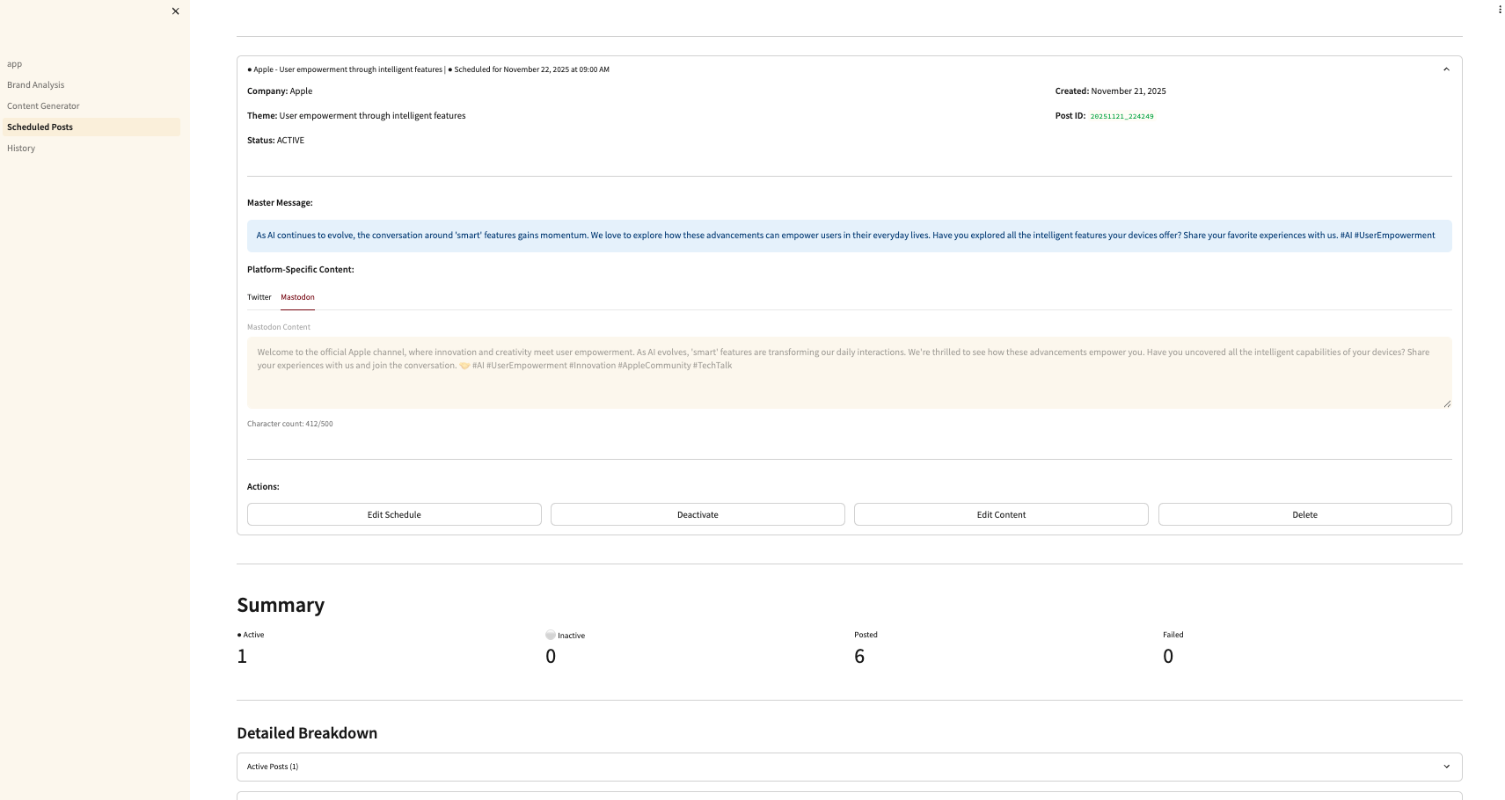Click the Edit Content button
Screen dimensions: 1505x800
click(x=1001, y=515)
